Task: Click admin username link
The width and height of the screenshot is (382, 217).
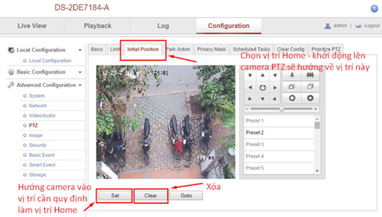Action: (x=340, y=25)
